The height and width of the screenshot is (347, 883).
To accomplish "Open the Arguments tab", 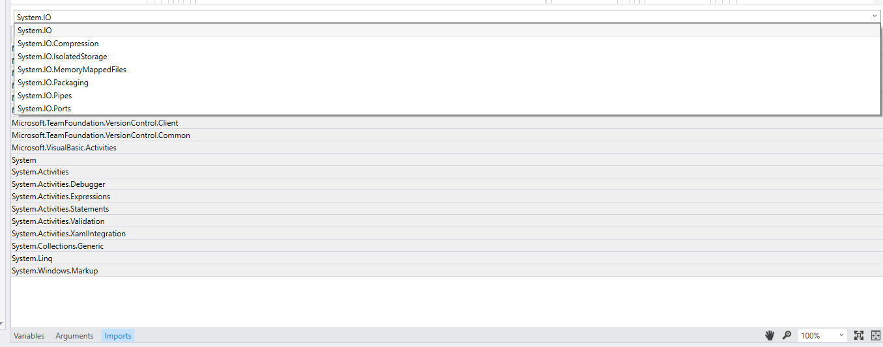I will click(x=74, y=336).
